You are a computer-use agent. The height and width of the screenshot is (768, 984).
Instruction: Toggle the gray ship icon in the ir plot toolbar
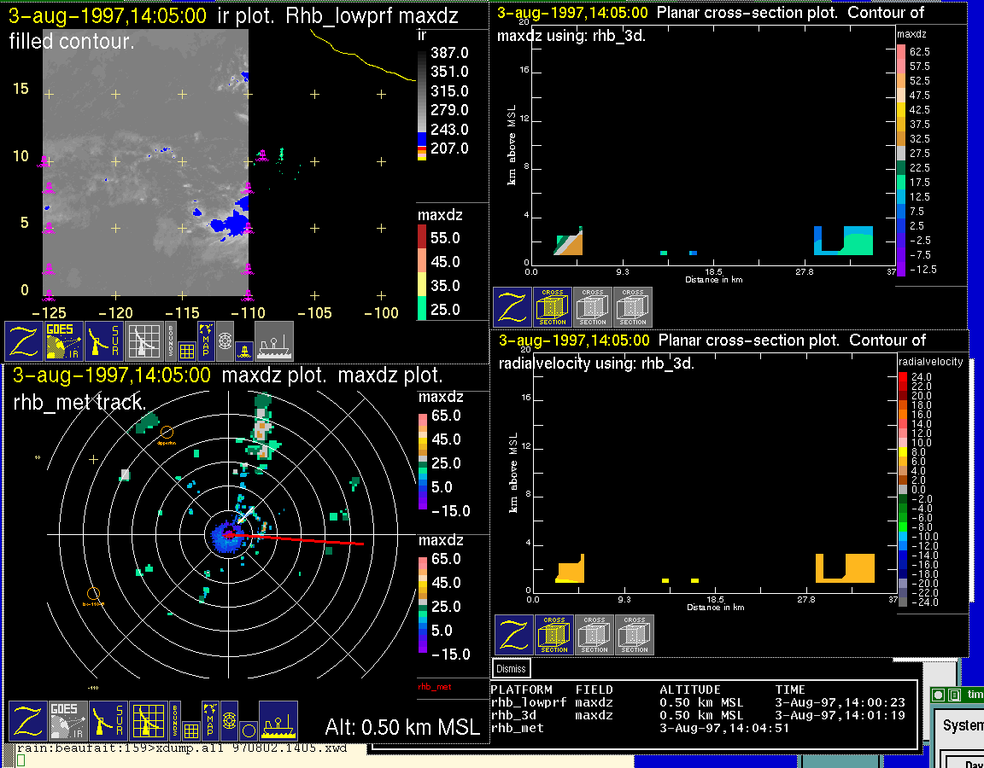pyautogui.click(x=274, y=341)
